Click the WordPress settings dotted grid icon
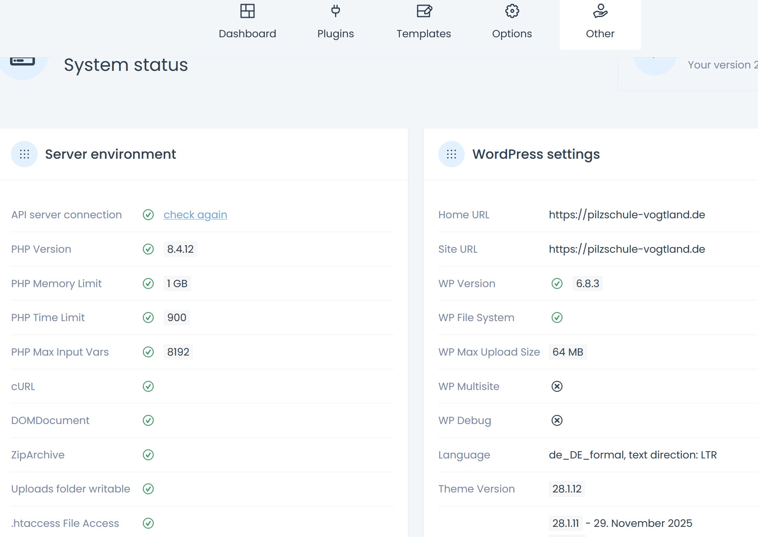Screen dimensions: 758x537 coord(451,154)
